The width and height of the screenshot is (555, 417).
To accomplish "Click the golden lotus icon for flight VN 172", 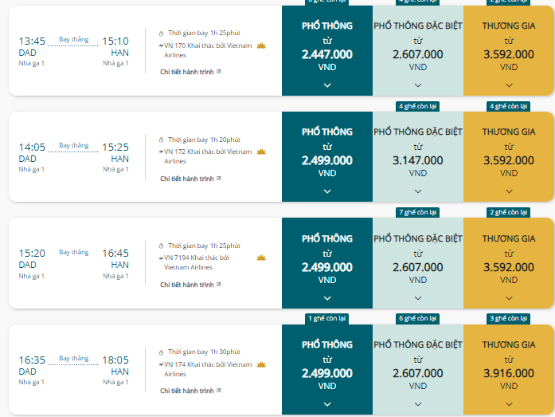I will point(261,152).
